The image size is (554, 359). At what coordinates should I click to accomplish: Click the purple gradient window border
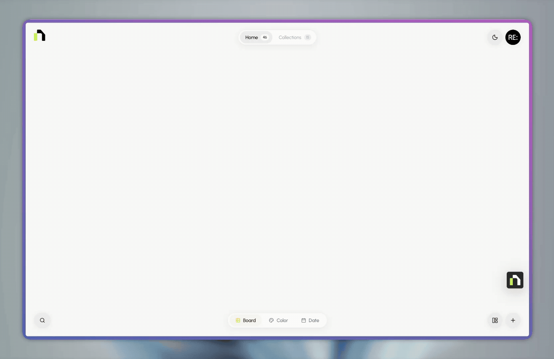[277, 21]
